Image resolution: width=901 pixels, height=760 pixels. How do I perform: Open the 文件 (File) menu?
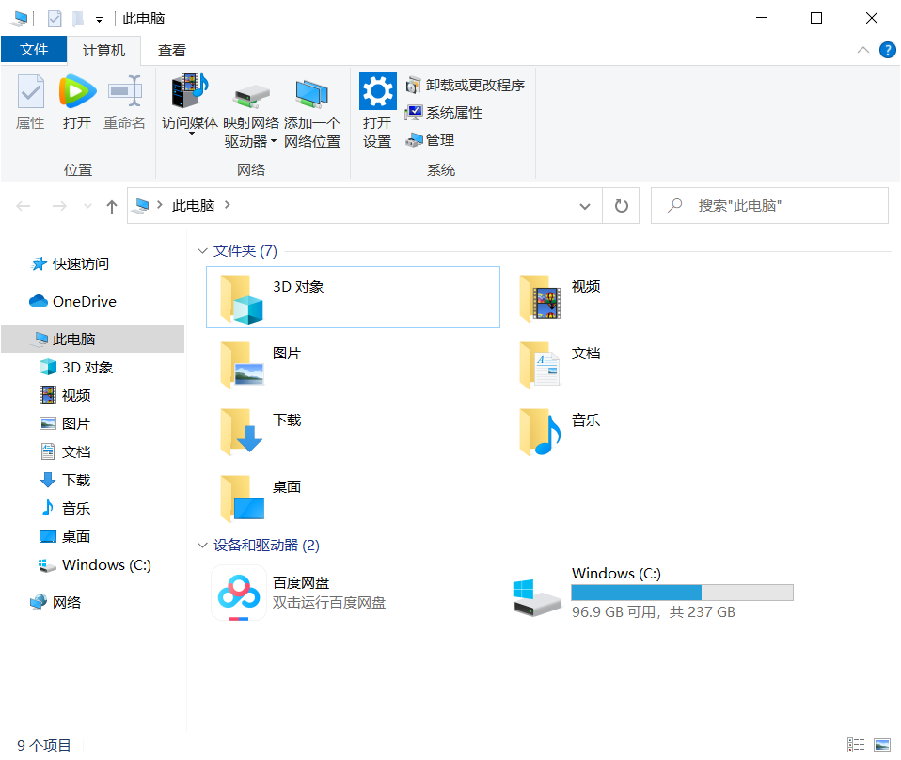pyautogui.click(x=34, y=49)
